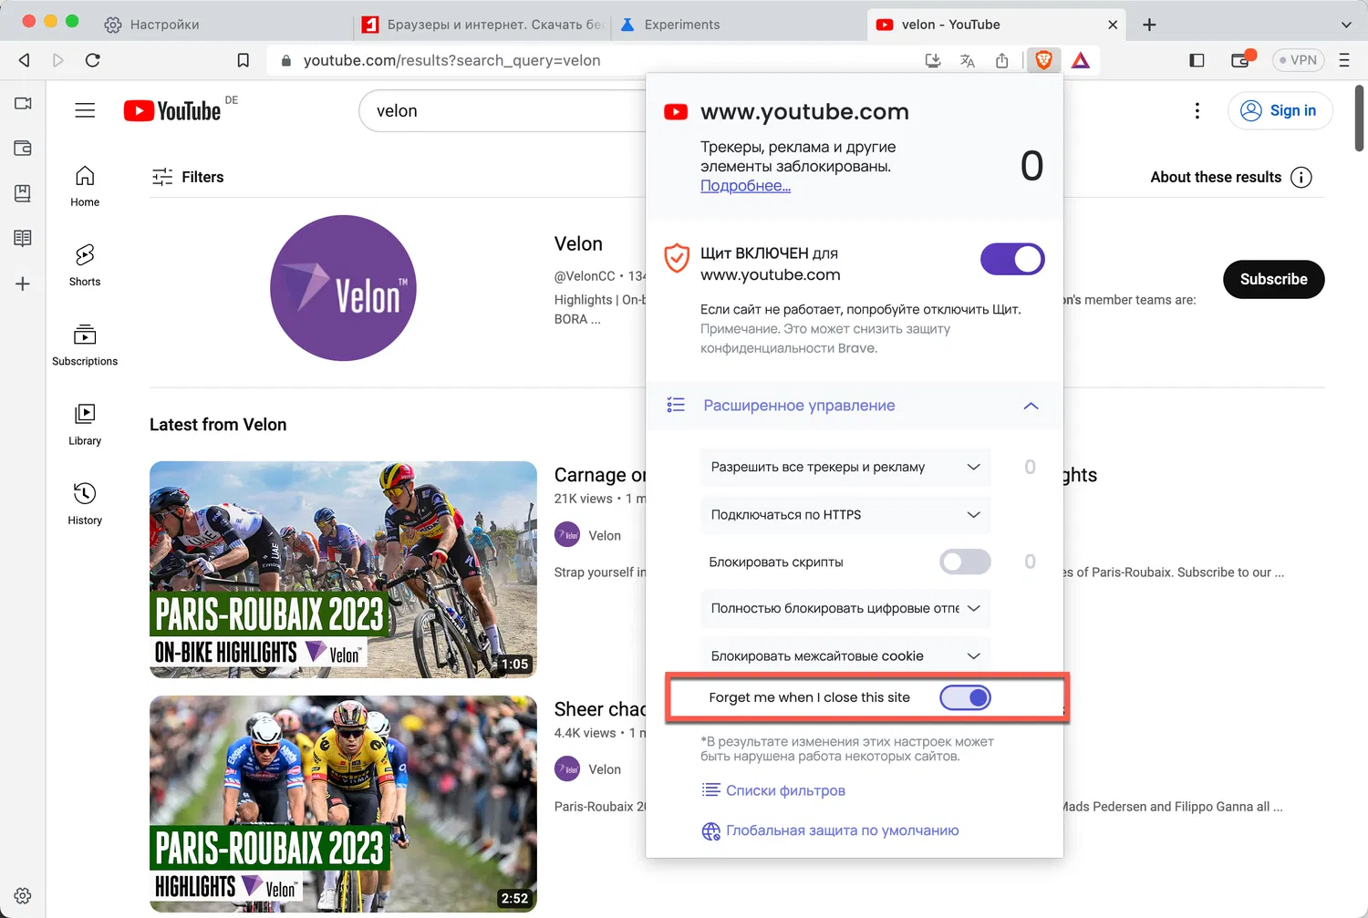The height and width of the screenshot is (918, 1368).
Task: Click the Latest from Velon heading
Action: pyautogui.click(x=218, y=425)
